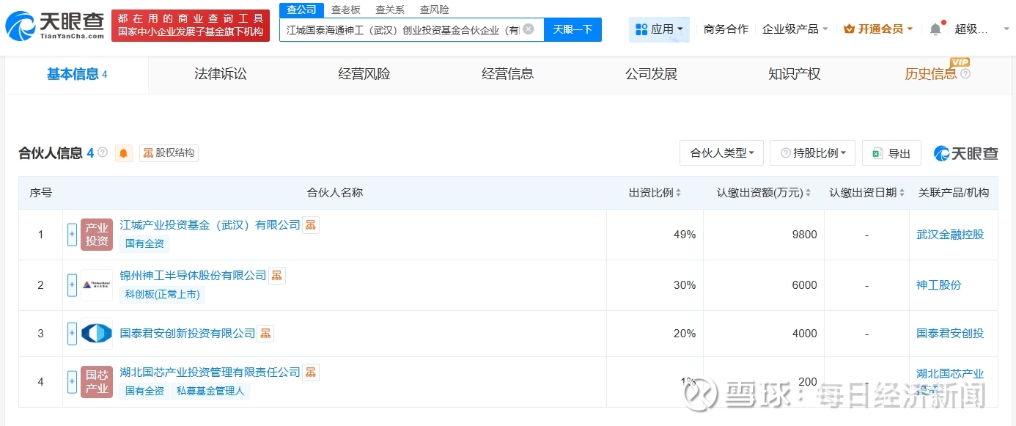
Task: Expand row 1 partner details
Action: point(72,235)
